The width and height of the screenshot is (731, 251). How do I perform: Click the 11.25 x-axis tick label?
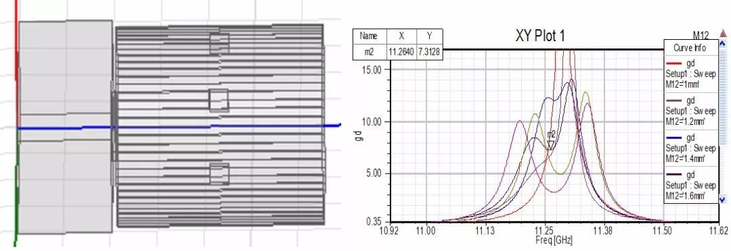544,231
